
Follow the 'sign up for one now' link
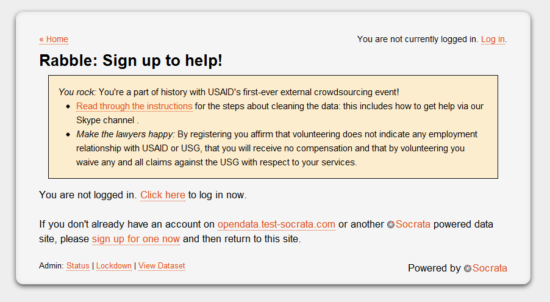coord(136,239)
